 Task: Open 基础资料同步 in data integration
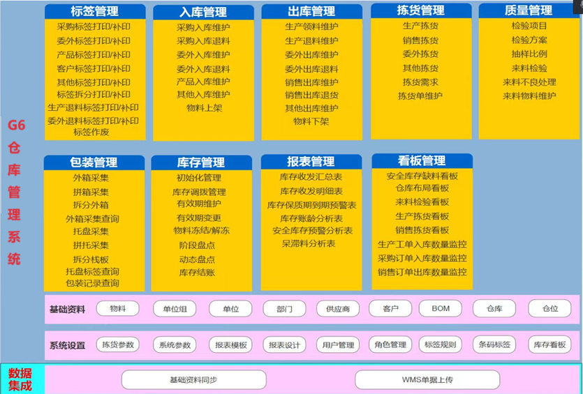[x=193, y=380]
